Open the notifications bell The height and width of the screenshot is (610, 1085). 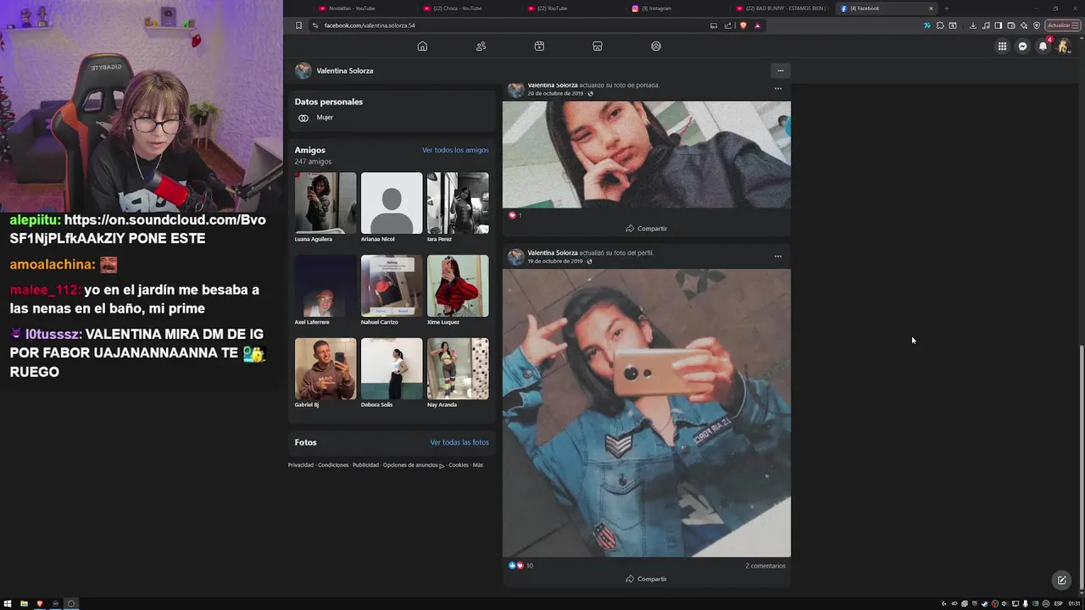1043,47
